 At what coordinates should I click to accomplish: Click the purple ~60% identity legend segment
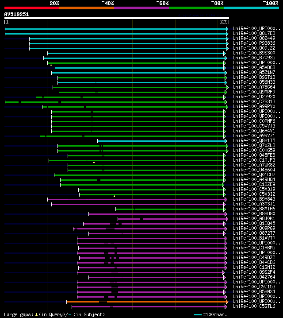141,8
